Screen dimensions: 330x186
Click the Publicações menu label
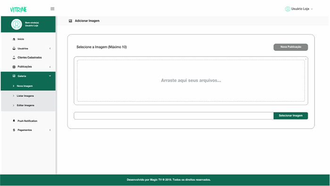(25, 66)
